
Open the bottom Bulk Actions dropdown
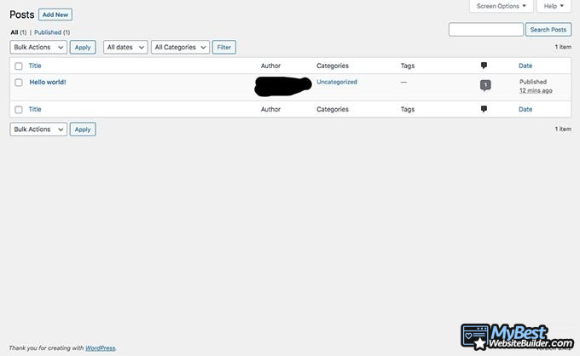point(38,129)
